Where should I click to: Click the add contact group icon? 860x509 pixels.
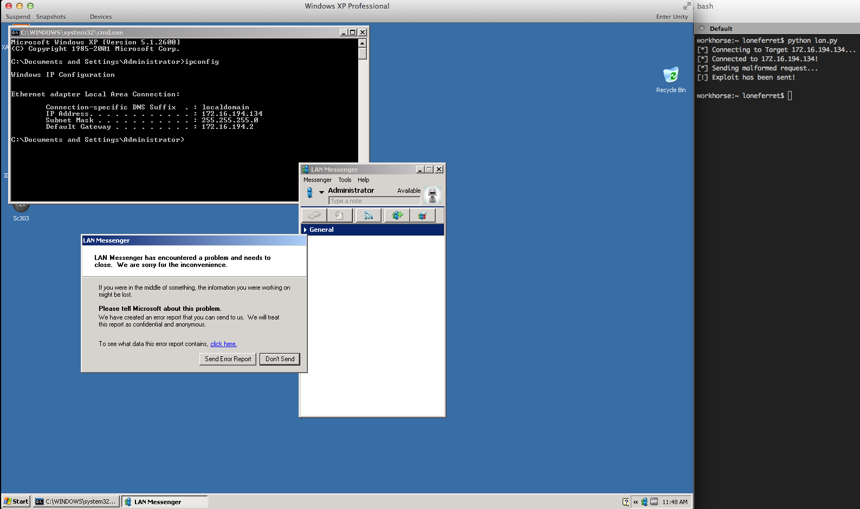pyautogui.click(x=397, y=216)
